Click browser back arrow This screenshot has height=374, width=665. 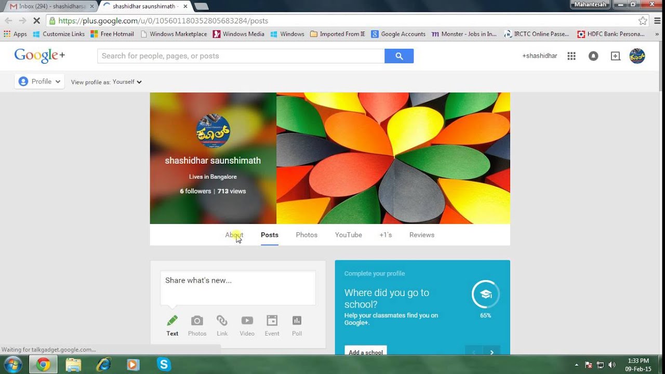pyautogui.click(x=8, y=21)
